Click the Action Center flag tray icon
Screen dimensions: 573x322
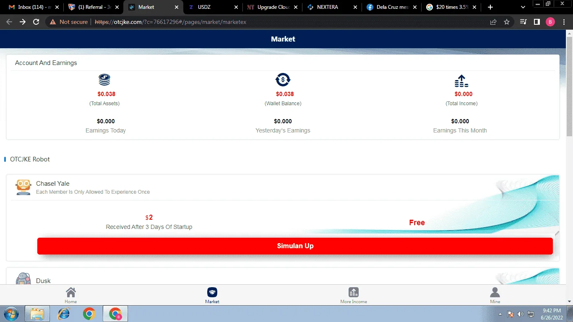pos(510,314)
